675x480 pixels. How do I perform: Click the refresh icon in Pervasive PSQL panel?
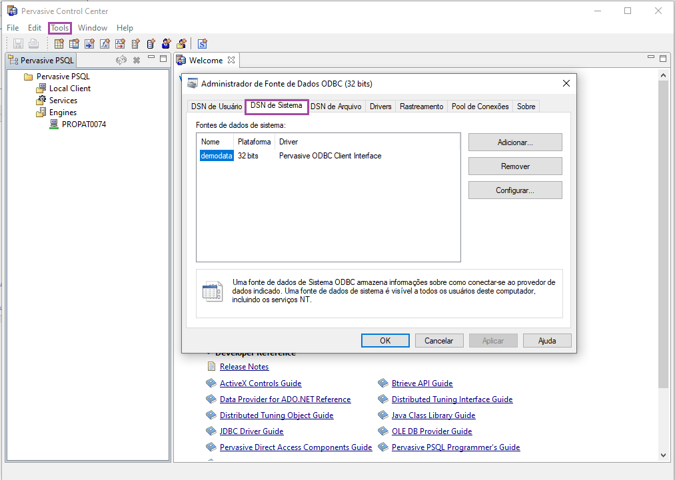[x=121, y=60]
